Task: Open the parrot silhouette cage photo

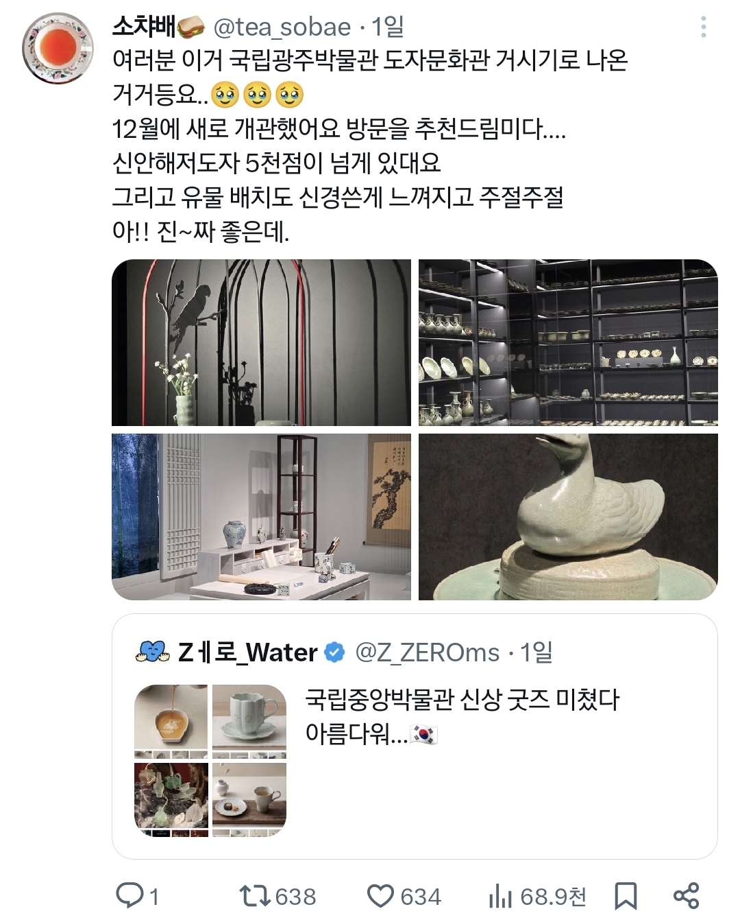Action: pyautogui.click(x=261, y=342)
